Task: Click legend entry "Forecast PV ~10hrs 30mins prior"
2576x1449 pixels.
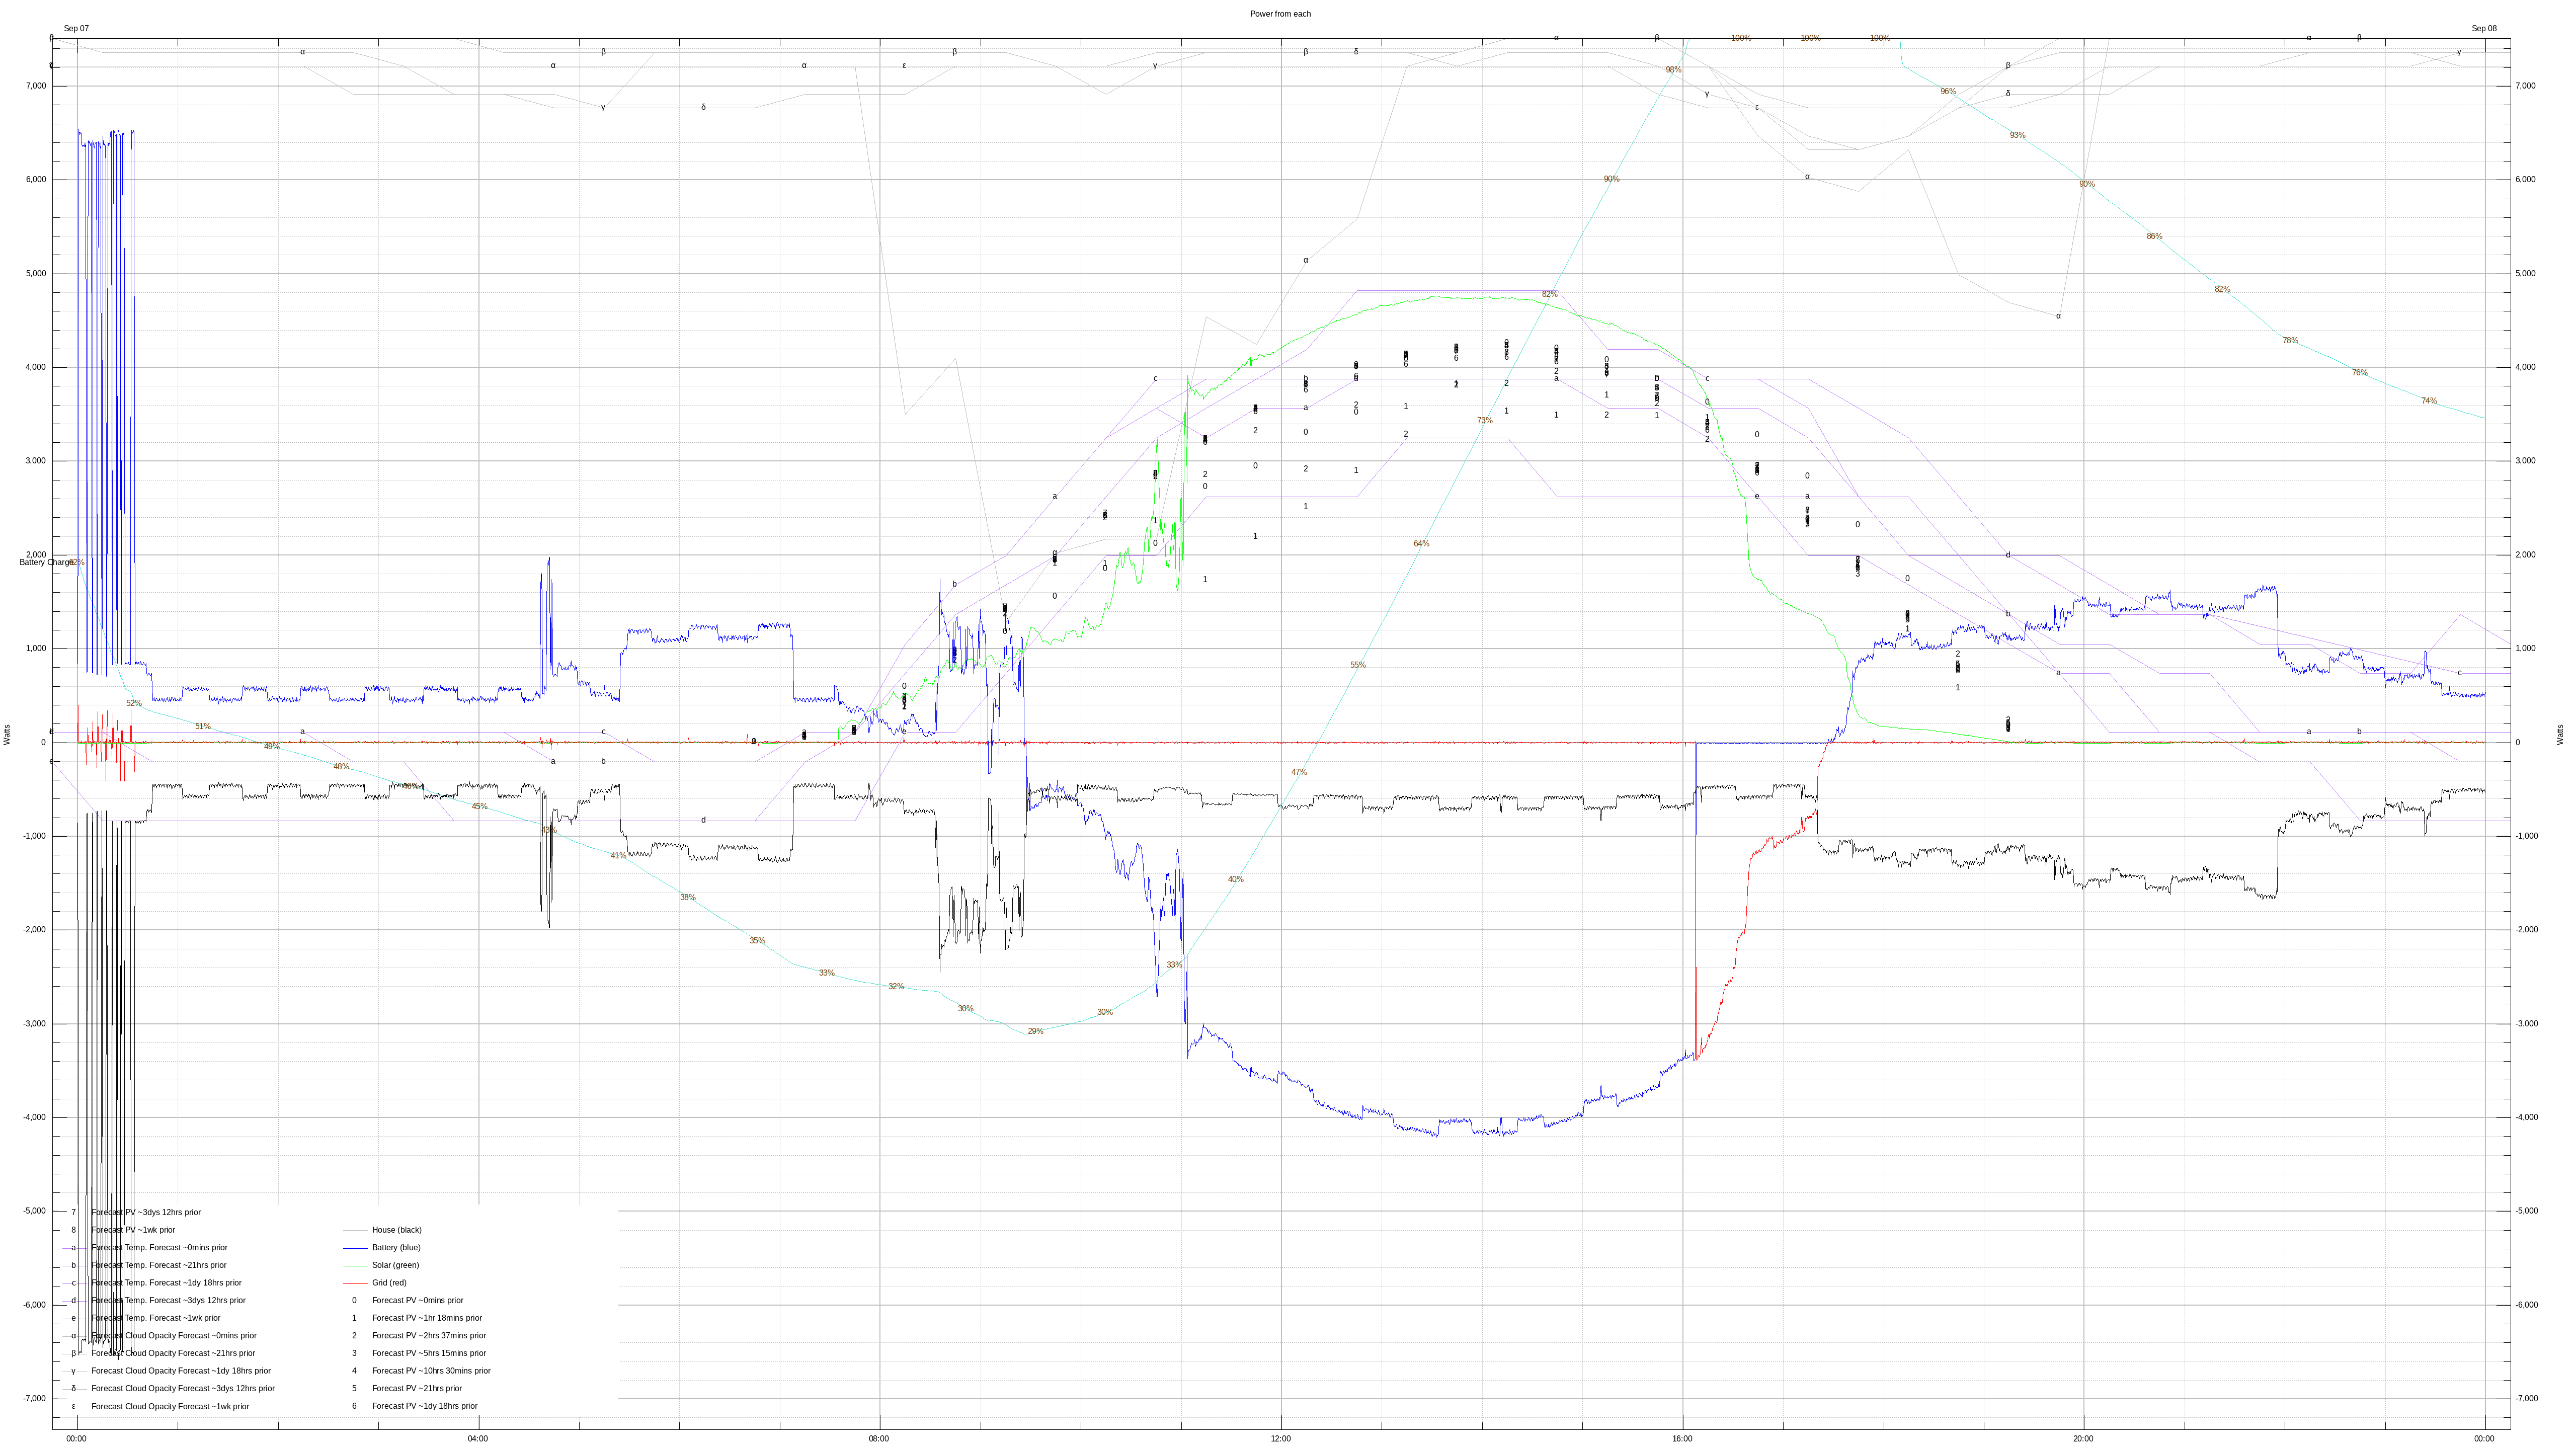Action: pos(430,1371)
